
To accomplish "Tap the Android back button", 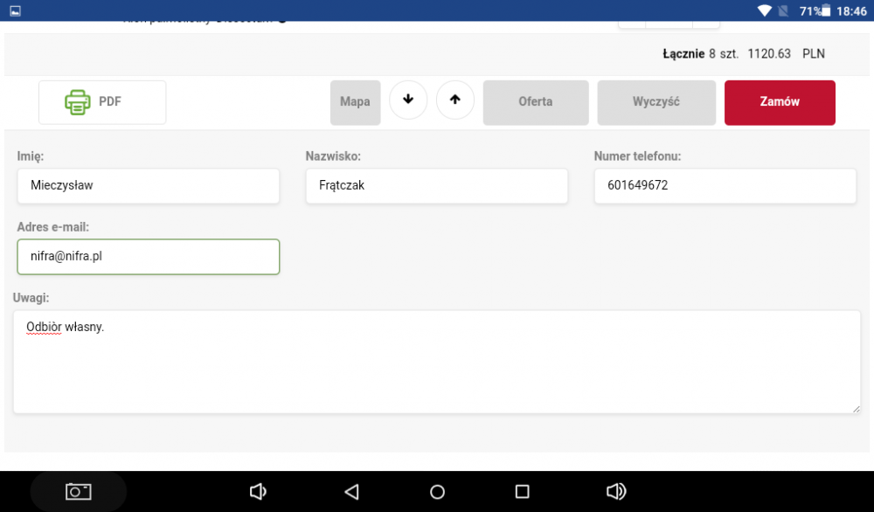I will coord(351,492).
